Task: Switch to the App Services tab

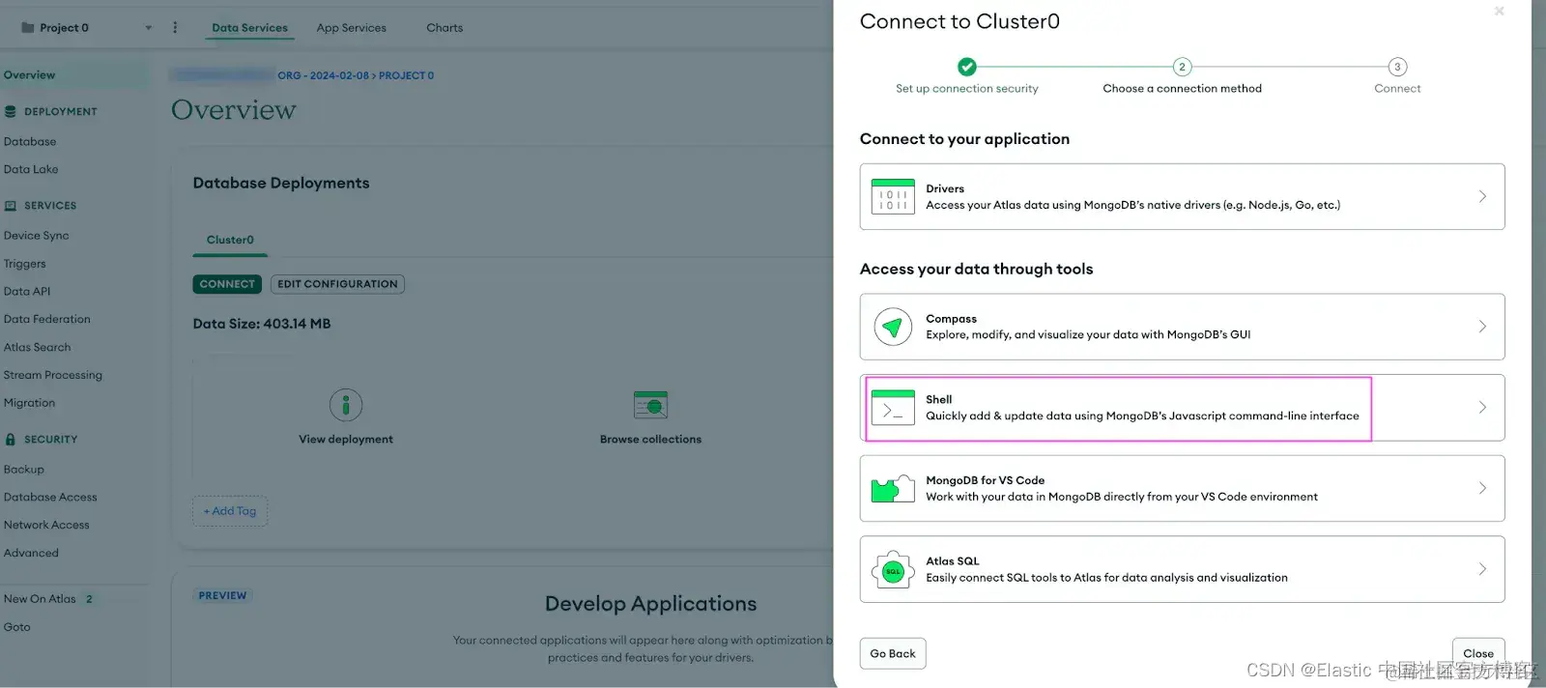Action: point(351,28)
